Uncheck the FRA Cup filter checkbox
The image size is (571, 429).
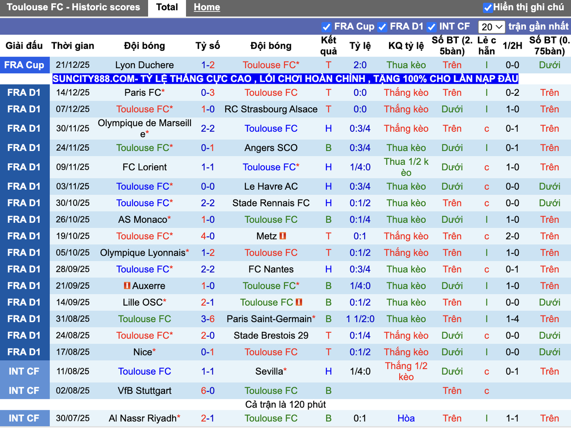pyautogui.click(x=327, y=27)
